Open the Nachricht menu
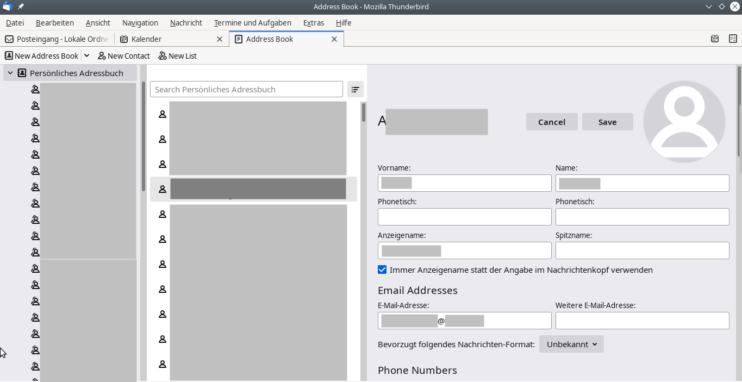Image resolution: width=742 pixels, height=382 pixels. click(x=186, y=22)
